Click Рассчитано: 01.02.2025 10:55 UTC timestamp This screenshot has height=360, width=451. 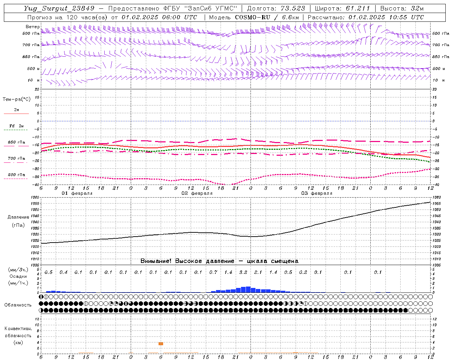[366, 17]
